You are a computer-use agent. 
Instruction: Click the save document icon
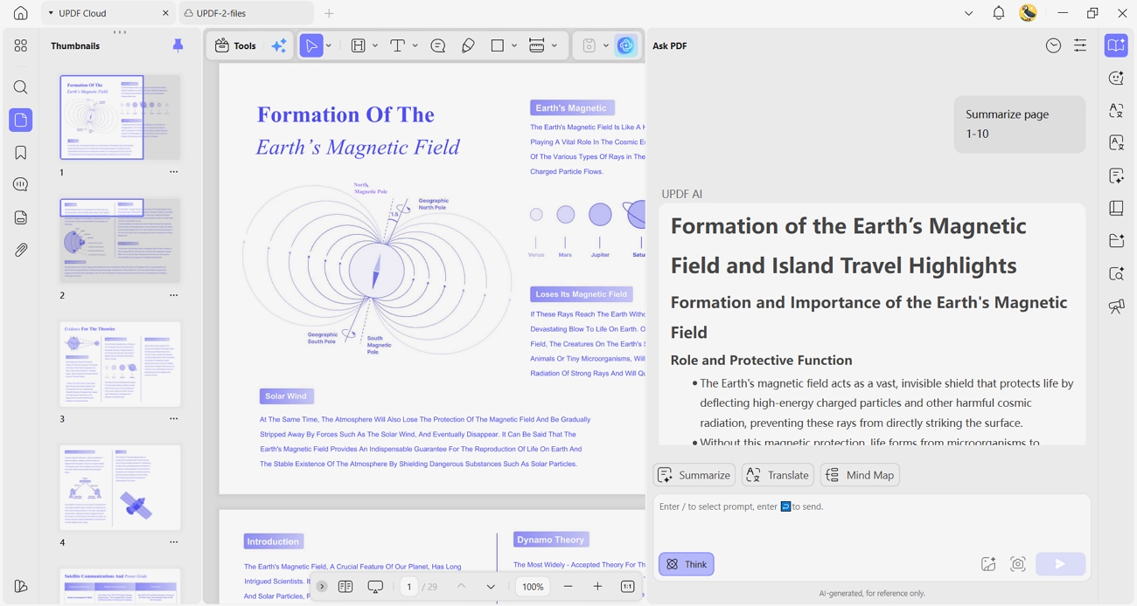click(x=589, y=45)
